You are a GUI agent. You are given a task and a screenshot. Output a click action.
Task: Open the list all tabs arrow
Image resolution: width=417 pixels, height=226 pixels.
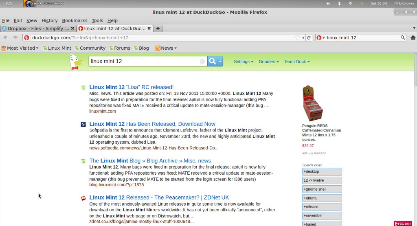click(414, 29)
